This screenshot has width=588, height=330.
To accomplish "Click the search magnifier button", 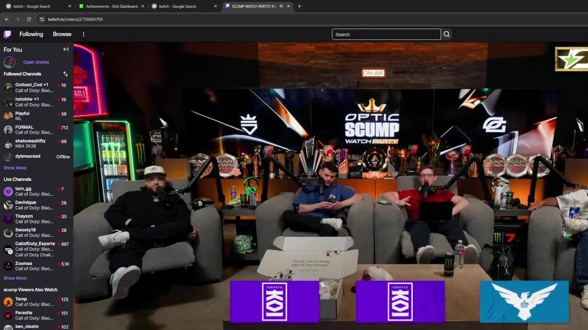I will (x=447, y=34).
